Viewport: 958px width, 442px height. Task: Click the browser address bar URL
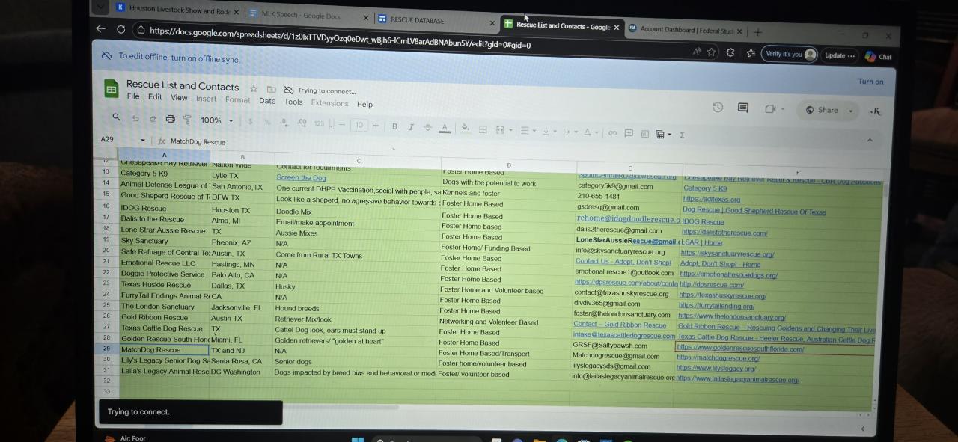coord(340,38)
